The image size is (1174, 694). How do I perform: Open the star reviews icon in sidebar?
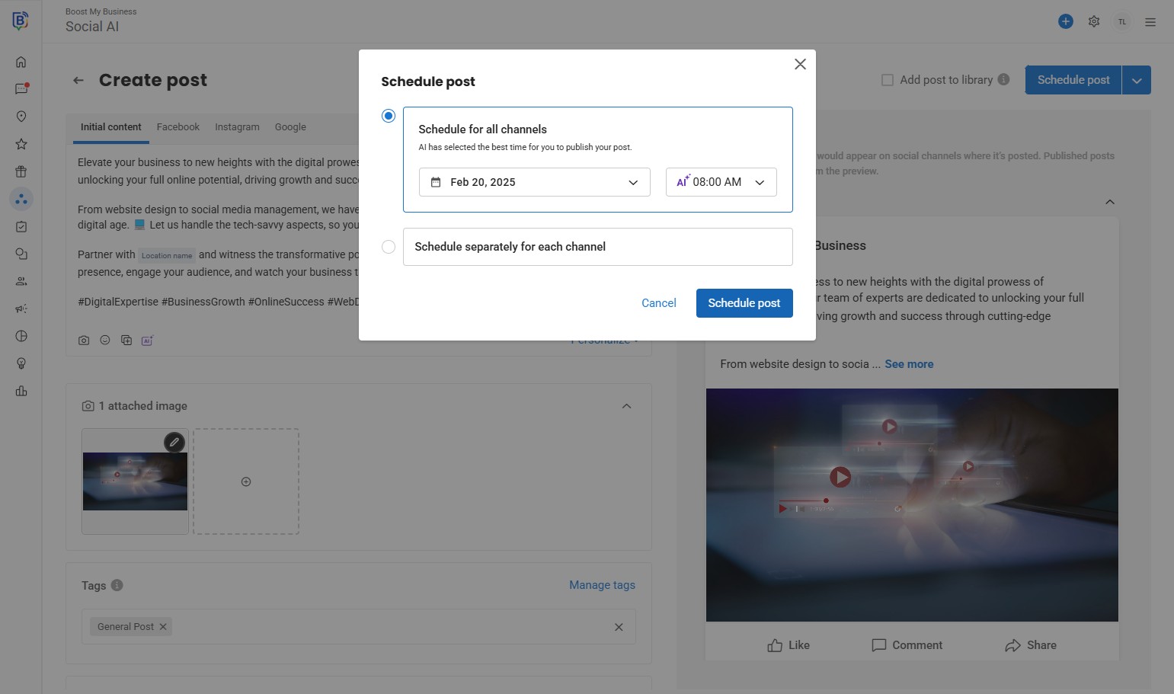[x=21, y=144]
